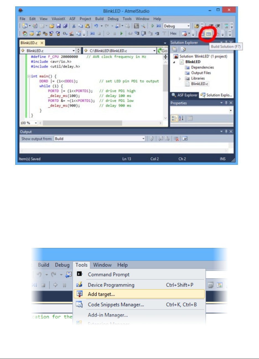Click the green Start Debugging arrow beside Debug combo
The width and height of the screenshot is (259, 359).
click(152, 26)
